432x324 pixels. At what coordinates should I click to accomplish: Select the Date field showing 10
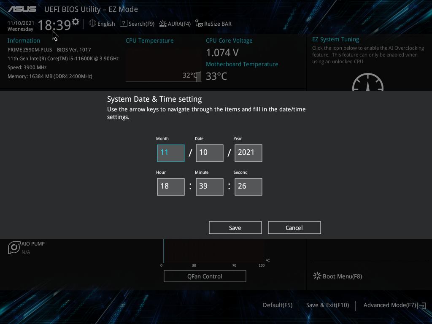[210, 153]
